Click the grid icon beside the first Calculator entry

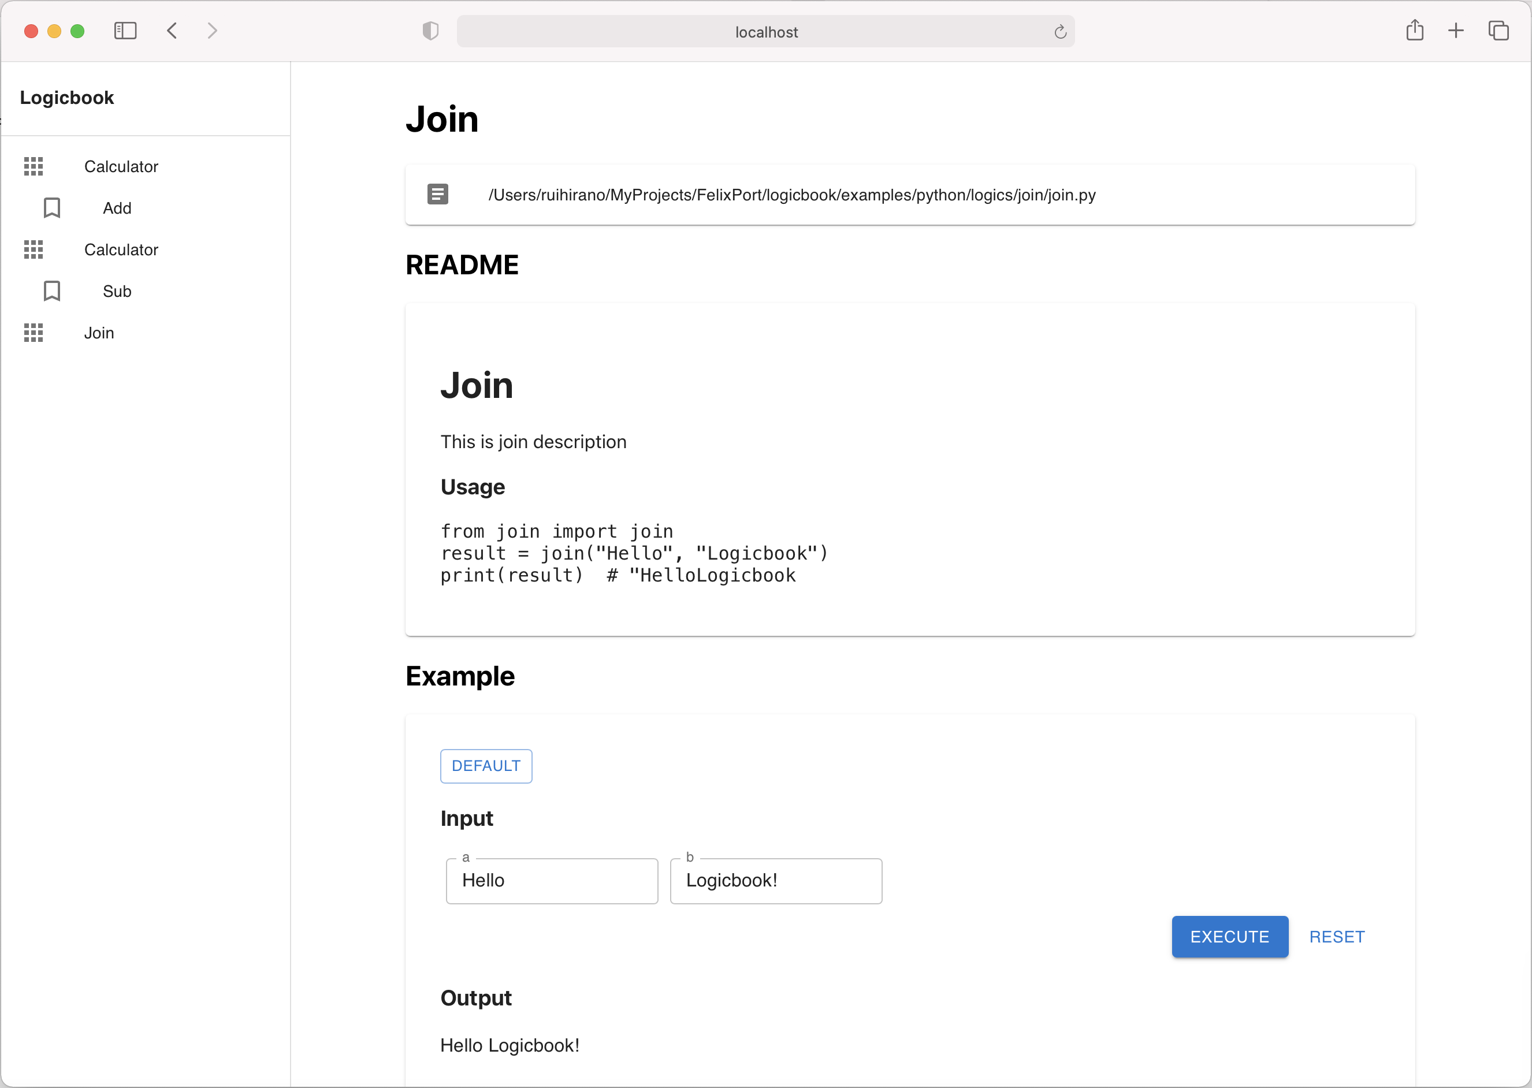coord(34,166)
